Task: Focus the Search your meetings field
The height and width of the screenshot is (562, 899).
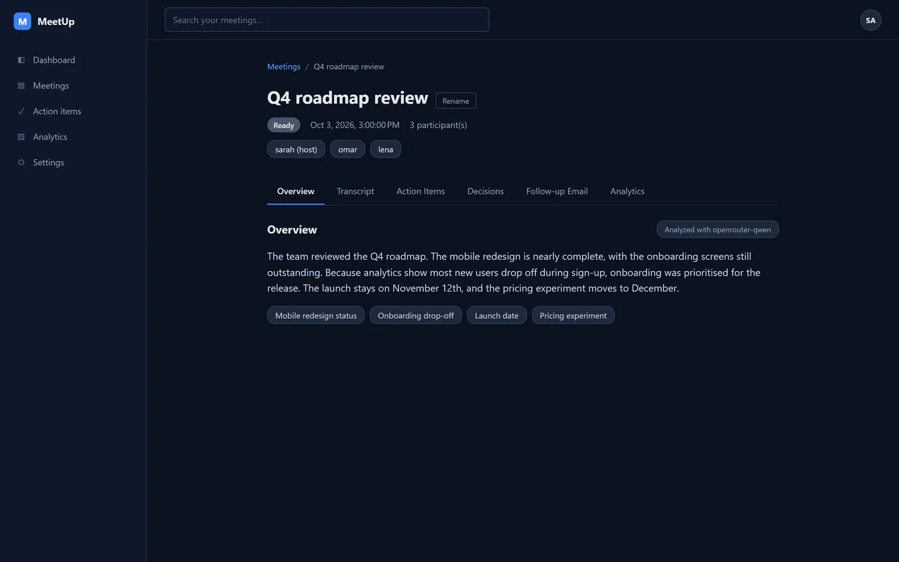Action: (327, 20)
